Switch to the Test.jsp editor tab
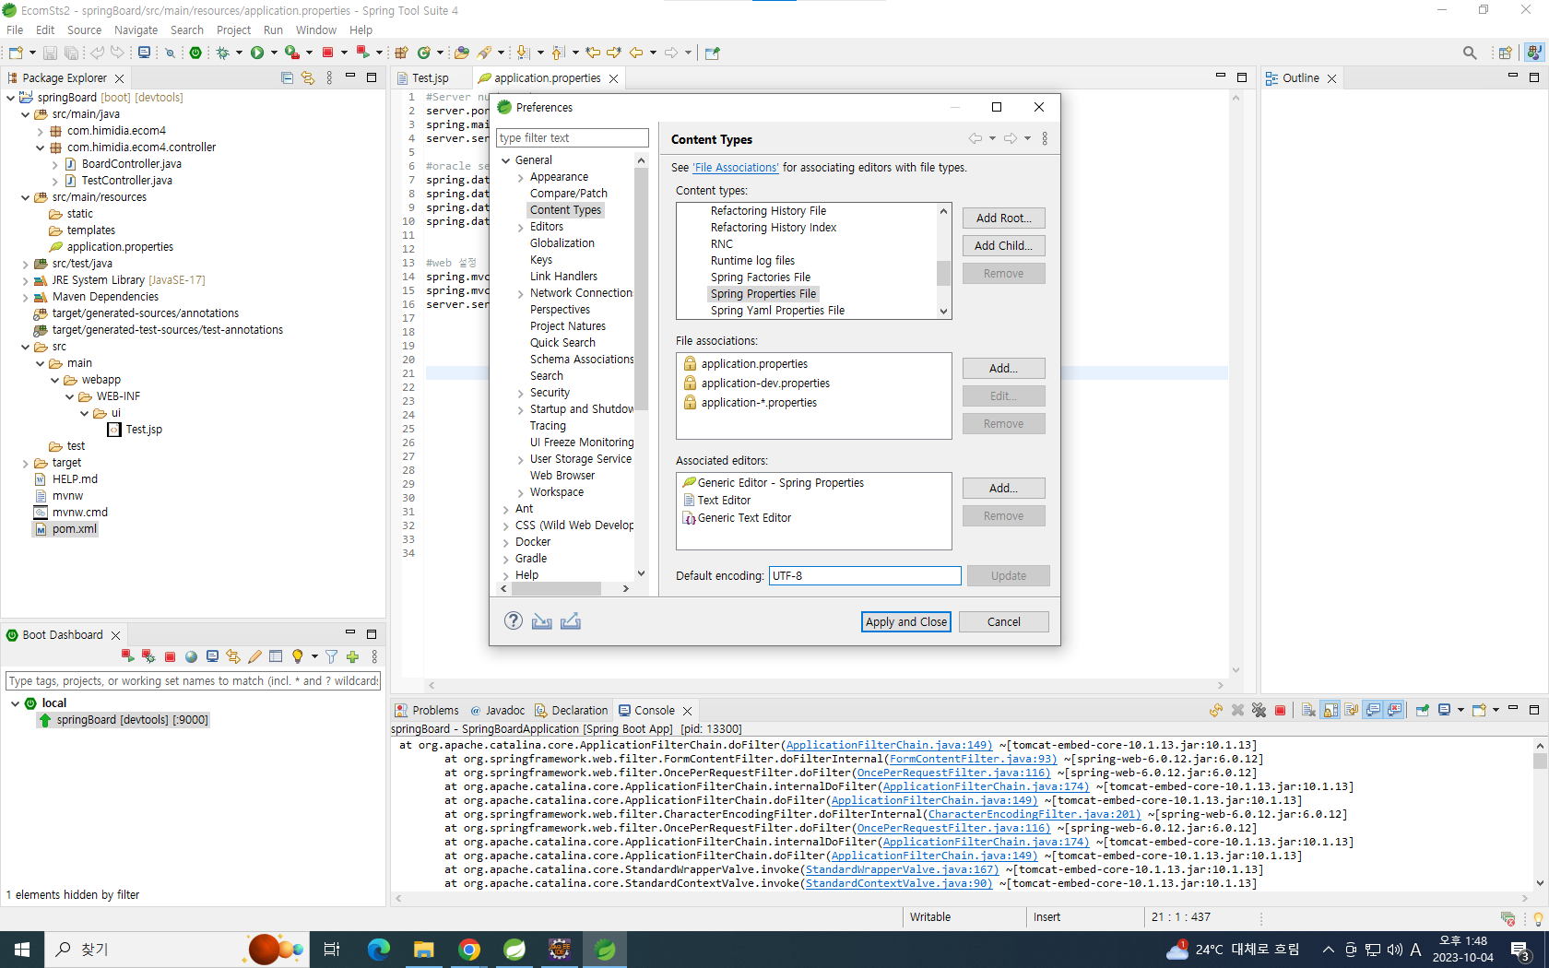 pos(431,78)
